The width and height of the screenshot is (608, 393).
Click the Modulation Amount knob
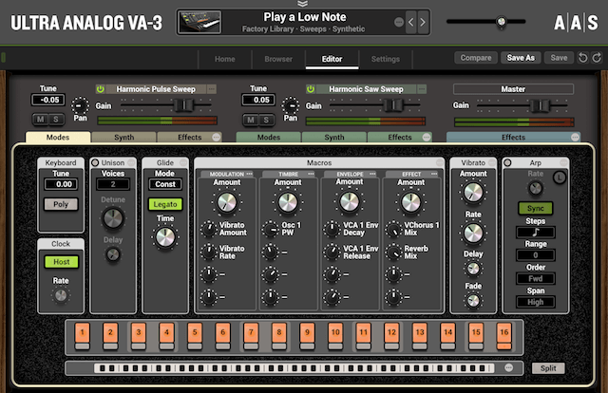(x=227, y=202)
